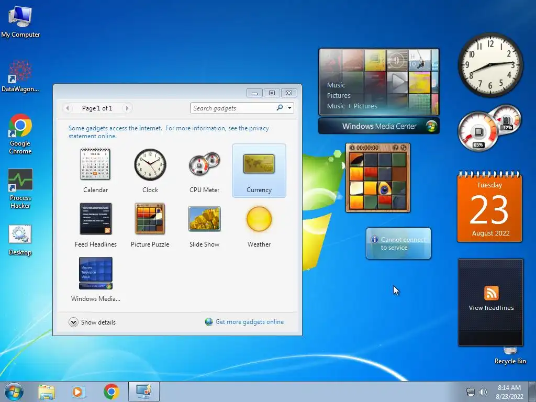The width and height of the screenshot is (536, 402).
Task: Click Music in Media Center gadget
Action: coord(336,85)
